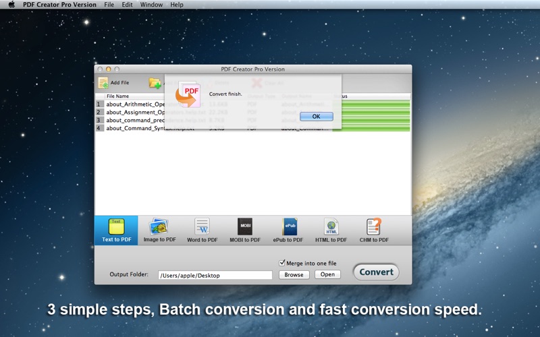
Task: Select the HTML to PDF mode
Action: 331,231
